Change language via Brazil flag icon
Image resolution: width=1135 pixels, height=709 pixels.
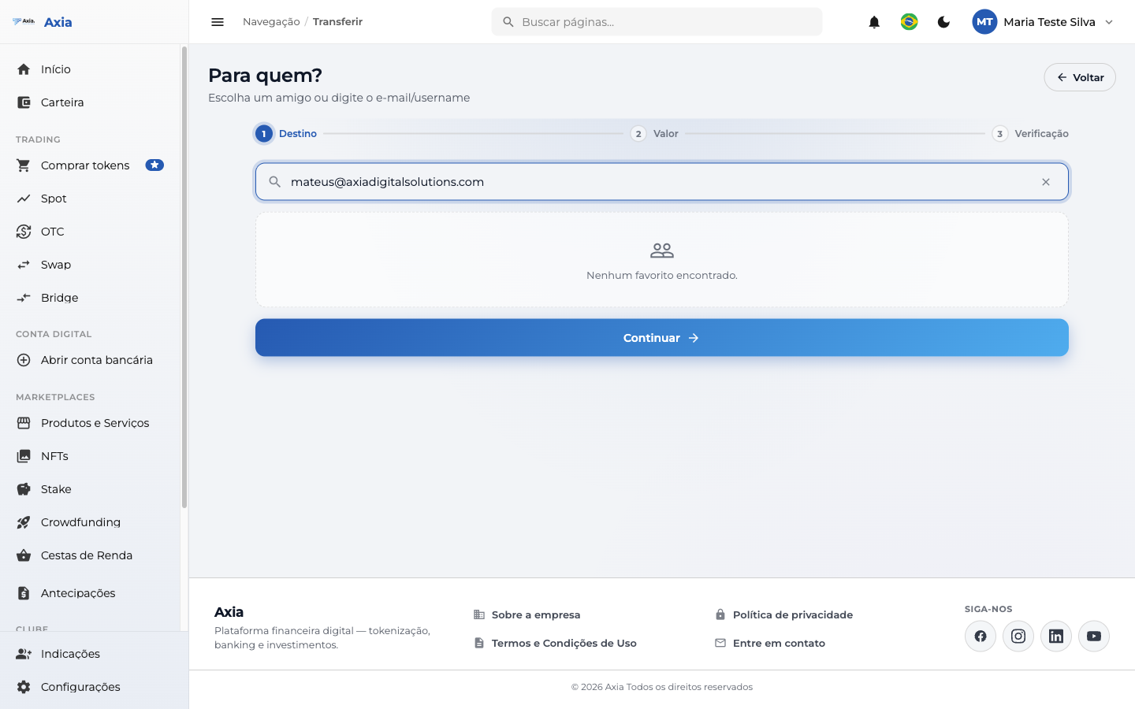tap(909, 22)
